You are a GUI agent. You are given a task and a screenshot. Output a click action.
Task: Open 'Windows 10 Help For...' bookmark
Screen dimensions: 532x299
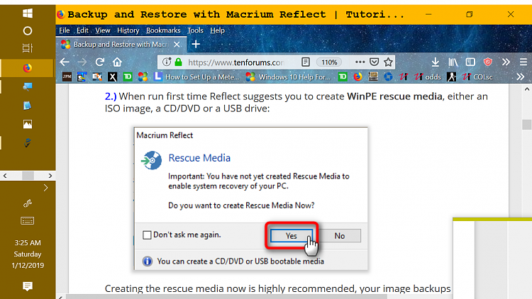288,77
